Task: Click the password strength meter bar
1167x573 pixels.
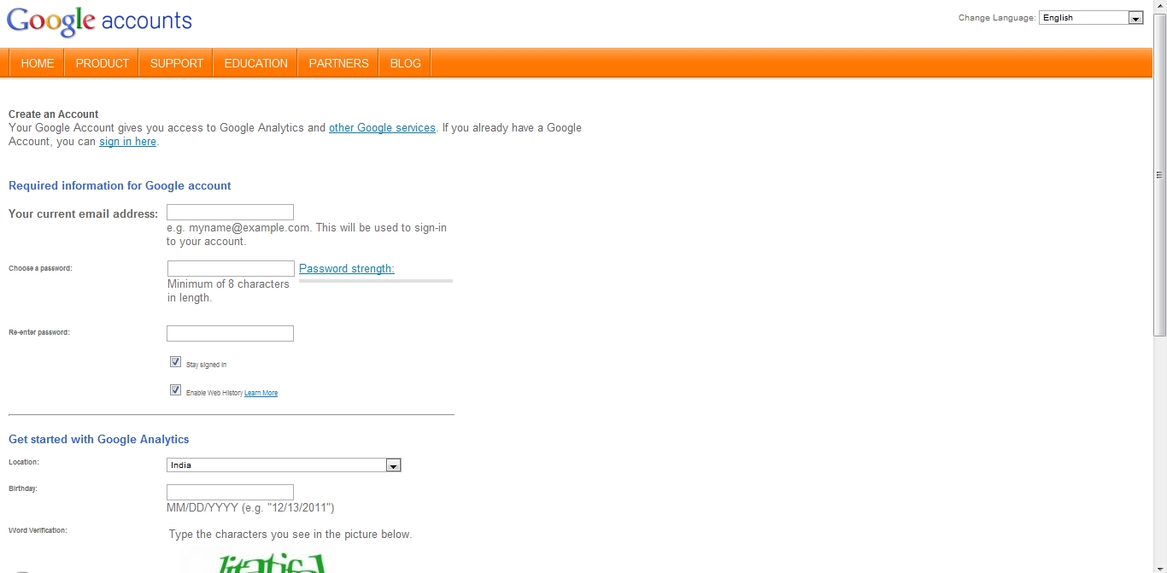Action: [x=376, y=280]
